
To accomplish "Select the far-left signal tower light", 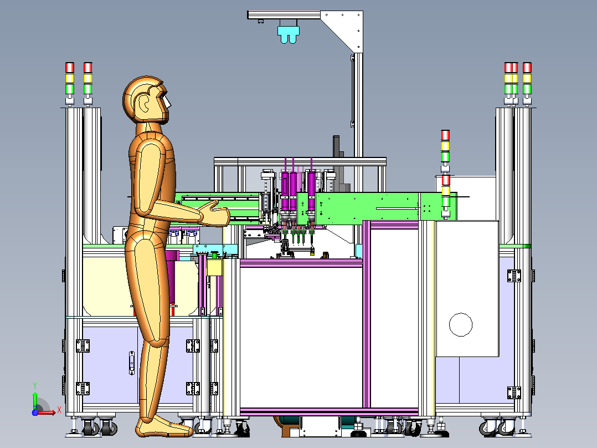I will [x=70, y=84].
